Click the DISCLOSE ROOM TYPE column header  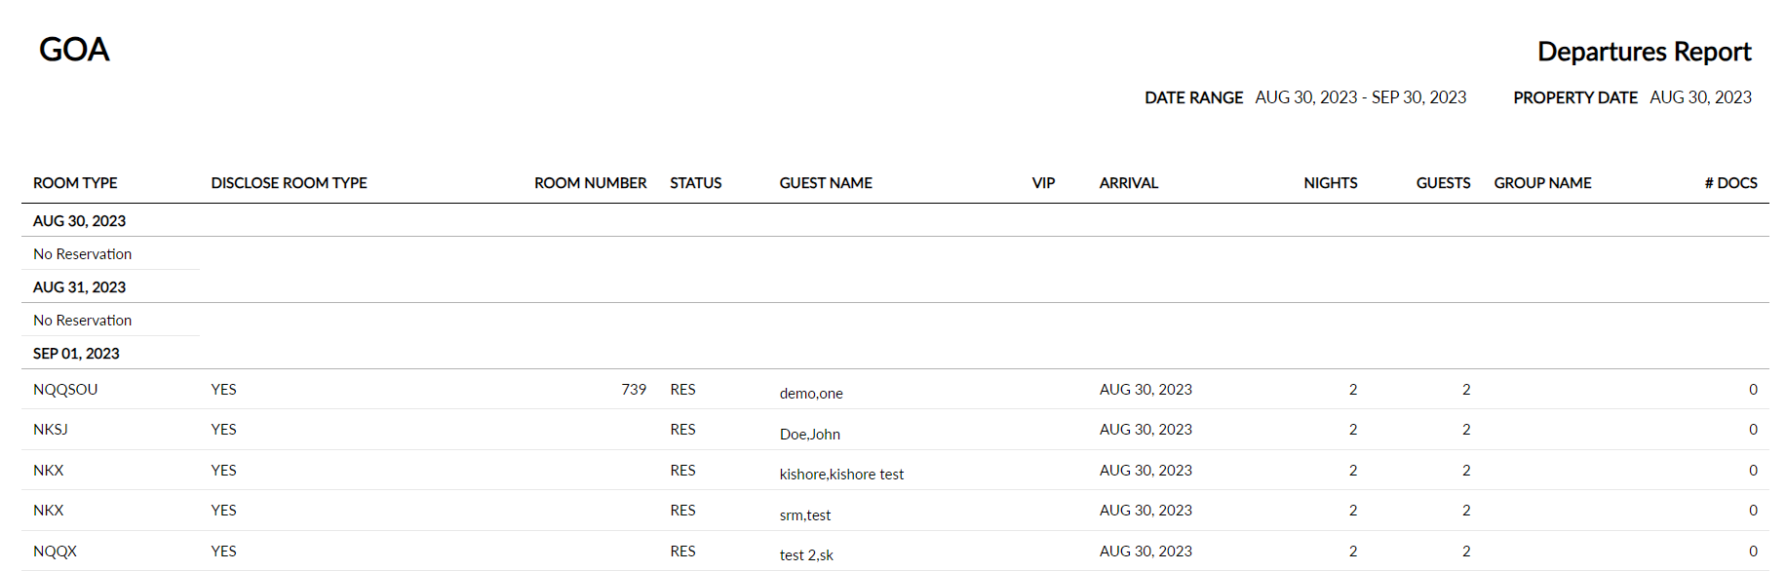[289, 183]
